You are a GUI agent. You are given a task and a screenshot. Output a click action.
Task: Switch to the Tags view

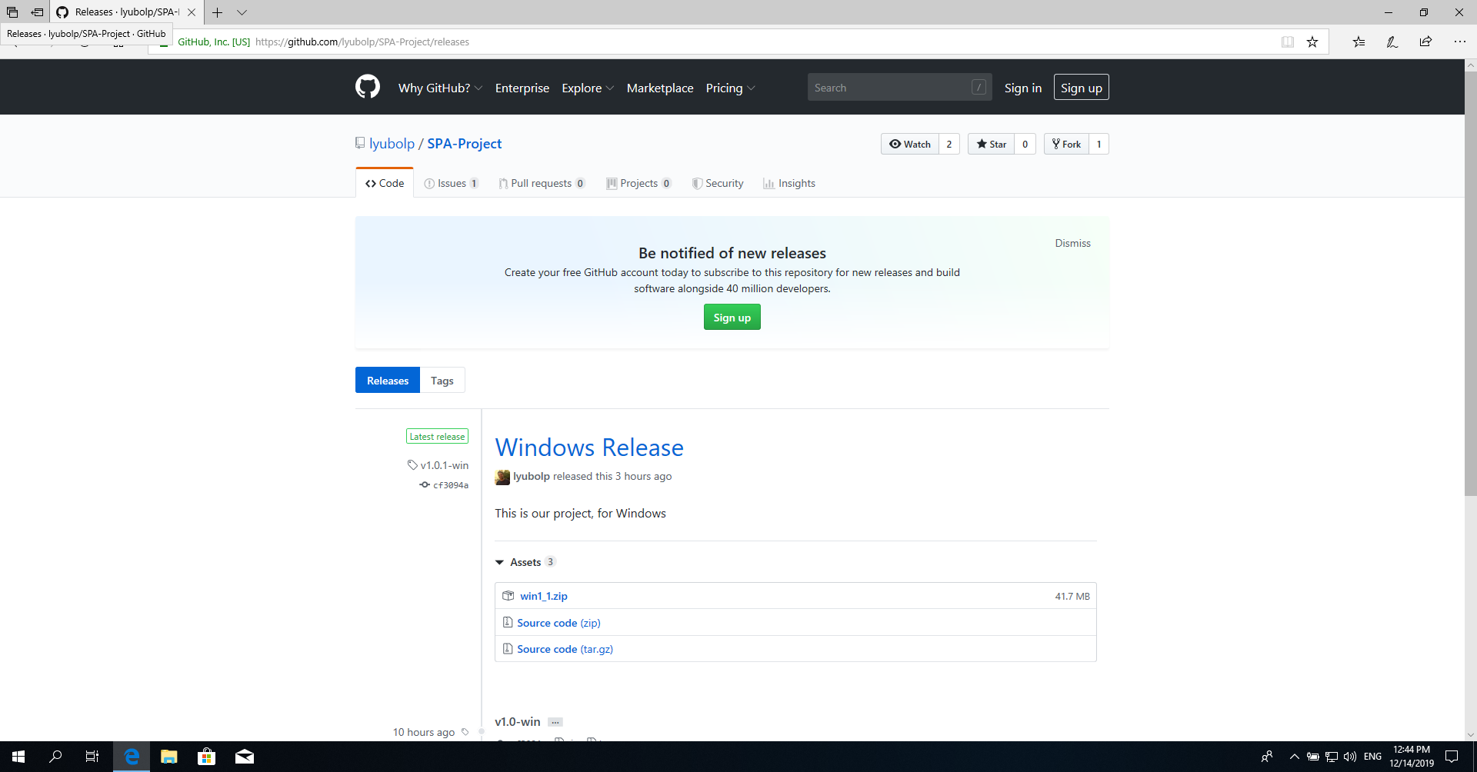point(442,380)
